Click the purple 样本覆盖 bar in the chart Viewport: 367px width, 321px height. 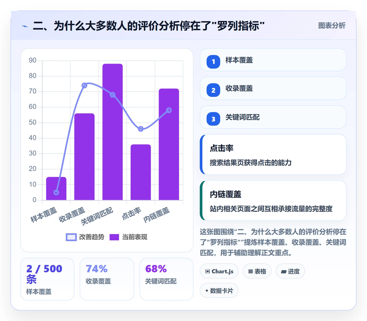[x=56, y=189]
